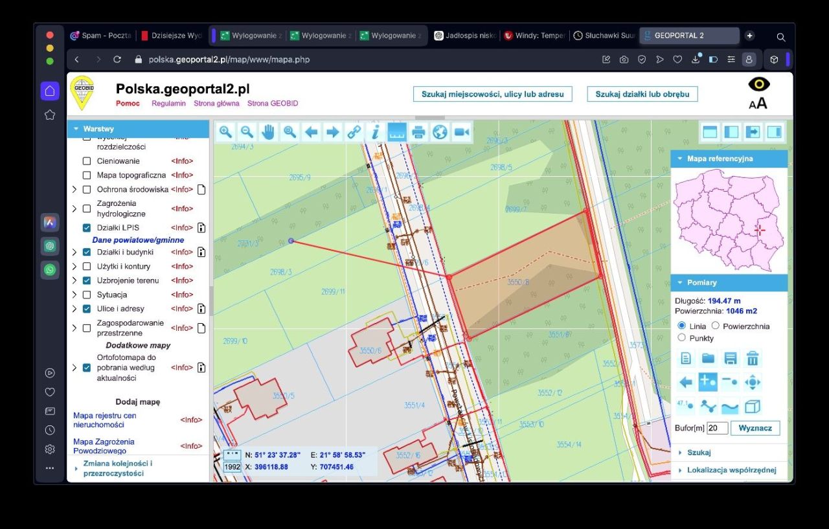Viewport: 829px width, 529px height.
Task: Click the Bufor[m] input field
Action: [x=718, y=428]
